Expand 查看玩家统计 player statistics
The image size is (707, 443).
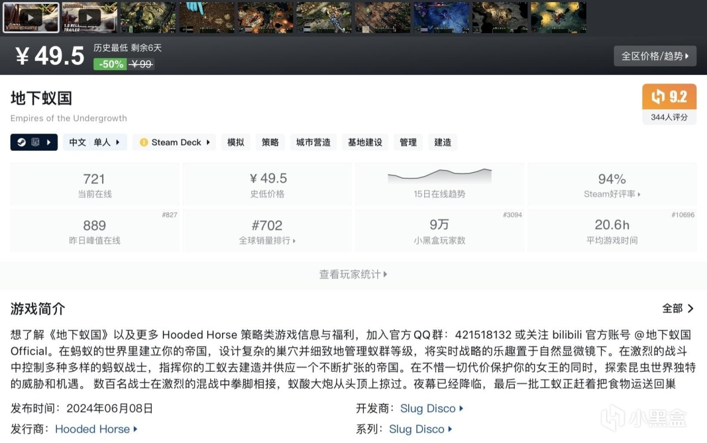click(x=353, y=274)
